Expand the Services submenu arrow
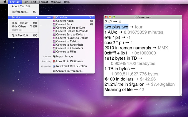This screenshot has width=188, height=117. (x=36, y=18)
